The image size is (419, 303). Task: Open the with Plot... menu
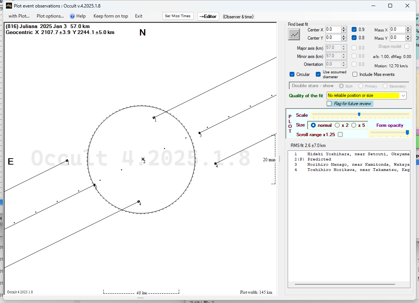coord(19,16)
